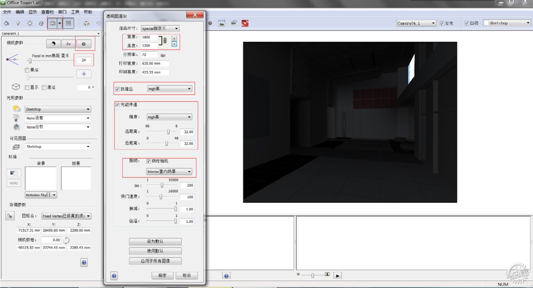Click the background image picker button
The height and width of the screenshot is (288, 533).
tap(14, 173)
